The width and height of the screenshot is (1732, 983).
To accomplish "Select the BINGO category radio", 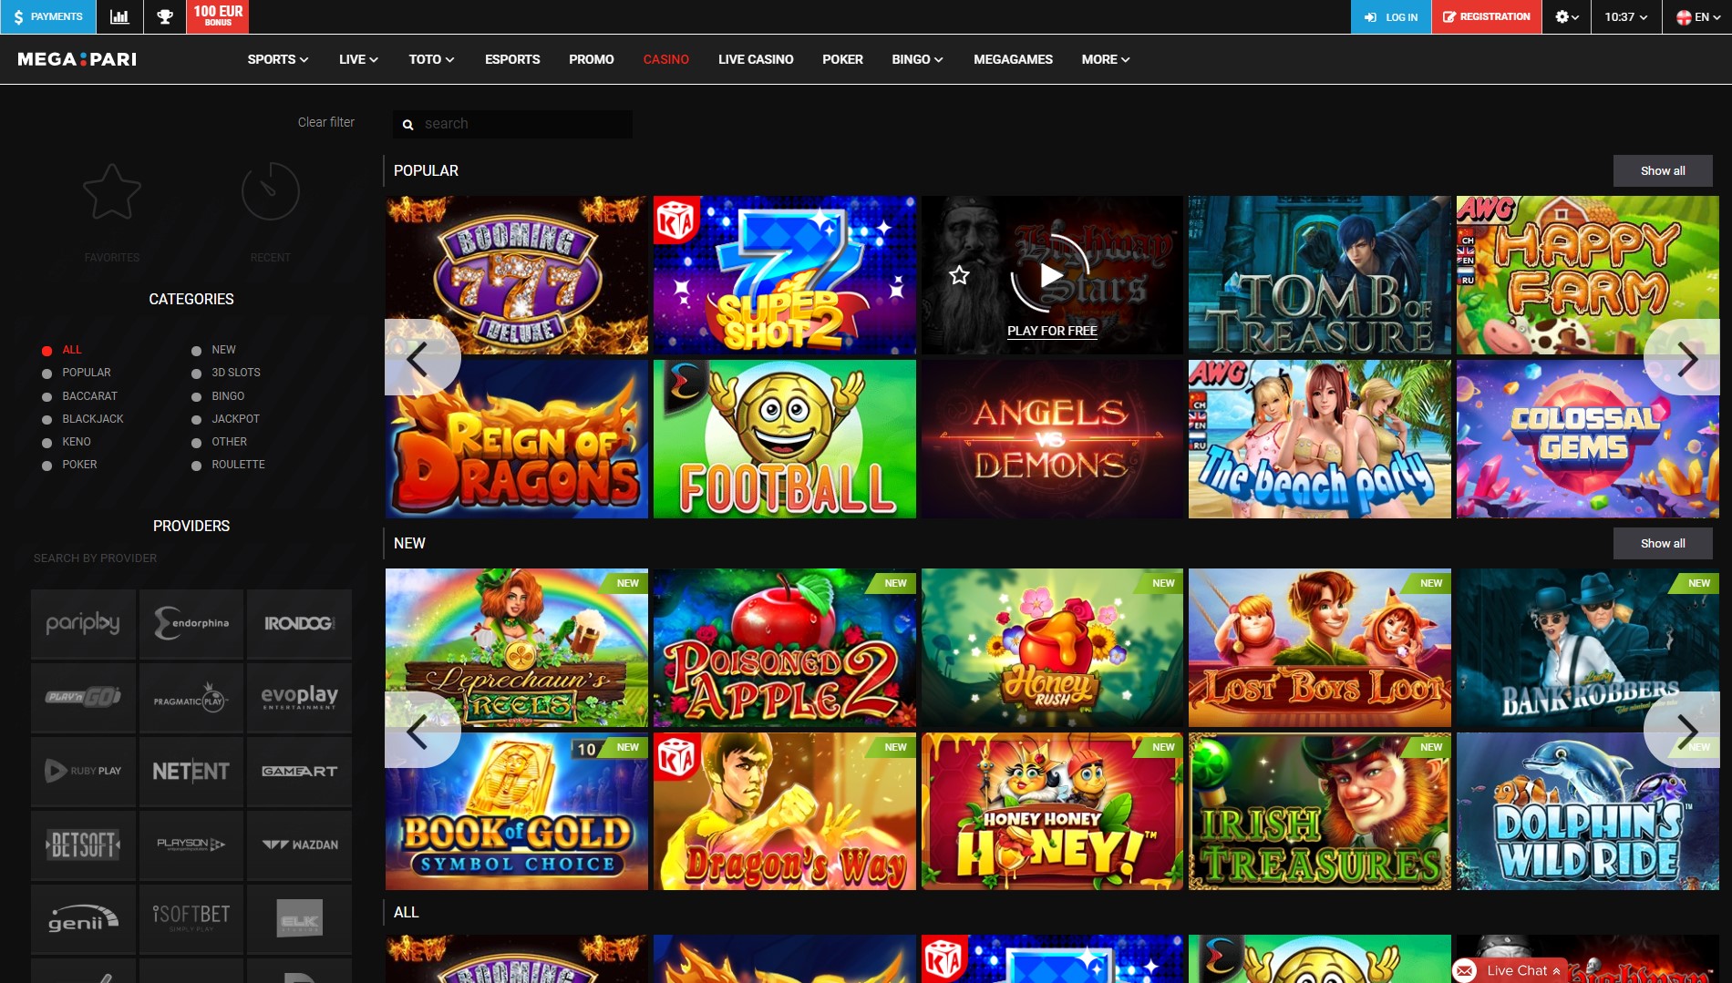I will click(x=196, y=397).
